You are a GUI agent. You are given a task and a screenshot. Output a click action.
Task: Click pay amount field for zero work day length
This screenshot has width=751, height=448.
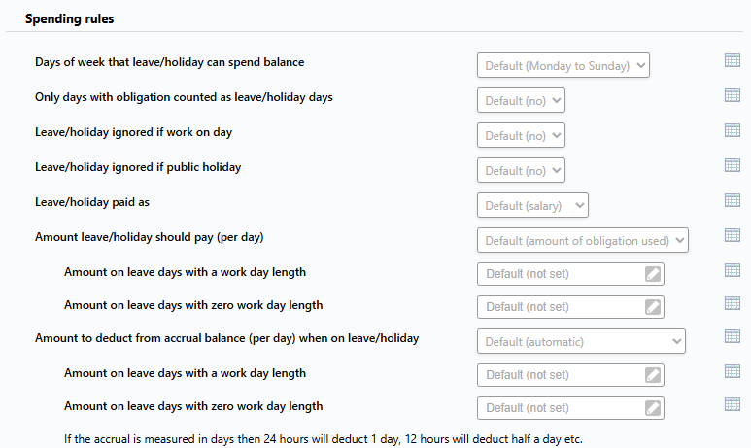570,307
